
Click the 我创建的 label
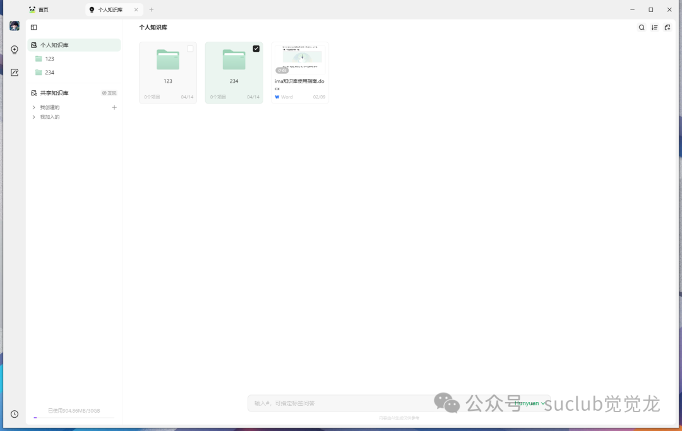pos(50,107)
